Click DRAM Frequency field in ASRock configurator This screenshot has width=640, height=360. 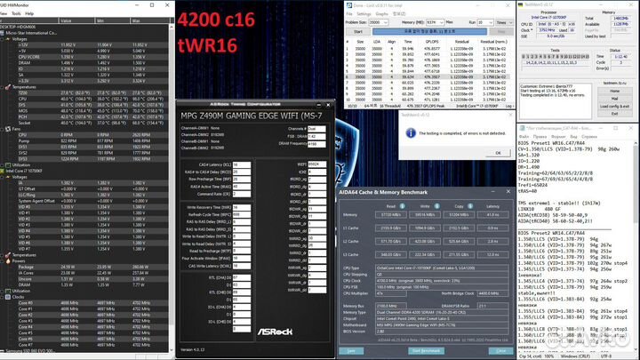tap(316, 144)
